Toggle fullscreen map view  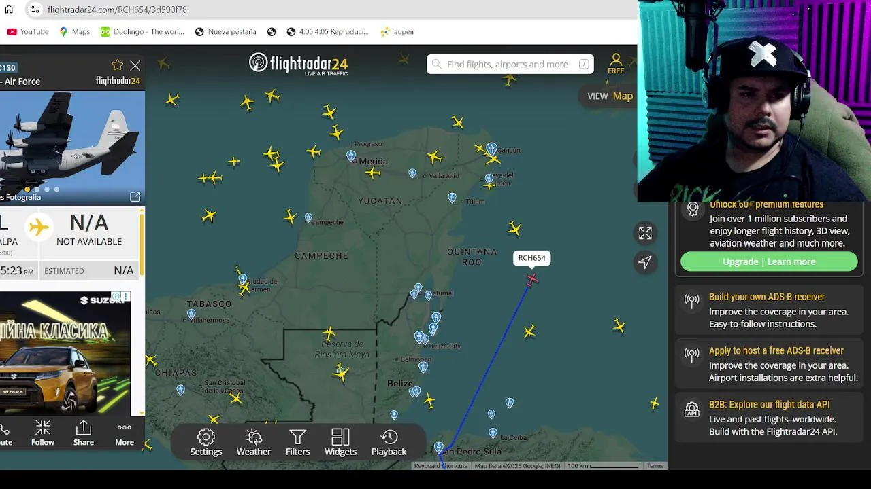pos(645,233)
